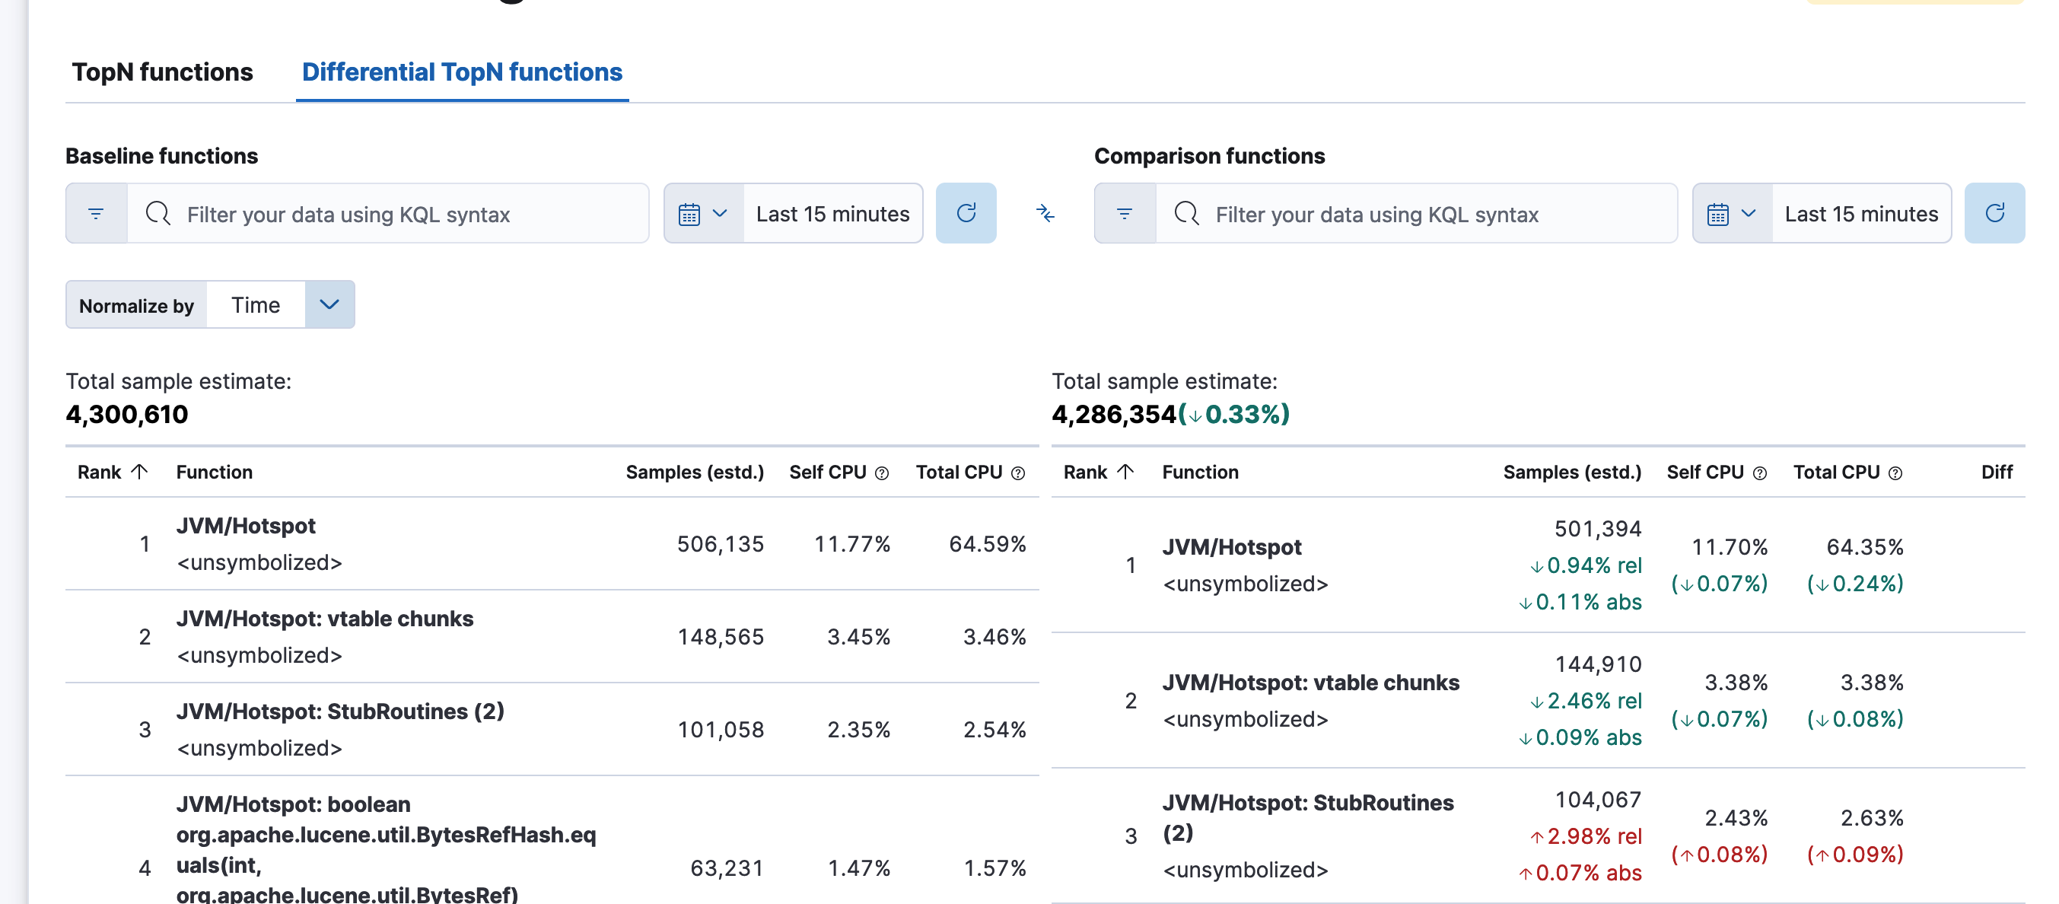Click baseline Total CPU value 64.59%

(987, 543)
